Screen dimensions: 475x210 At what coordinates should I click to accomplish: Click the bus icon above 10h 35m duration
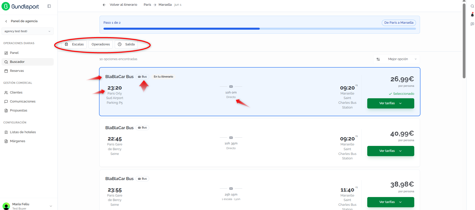click(x=231, y=138)
